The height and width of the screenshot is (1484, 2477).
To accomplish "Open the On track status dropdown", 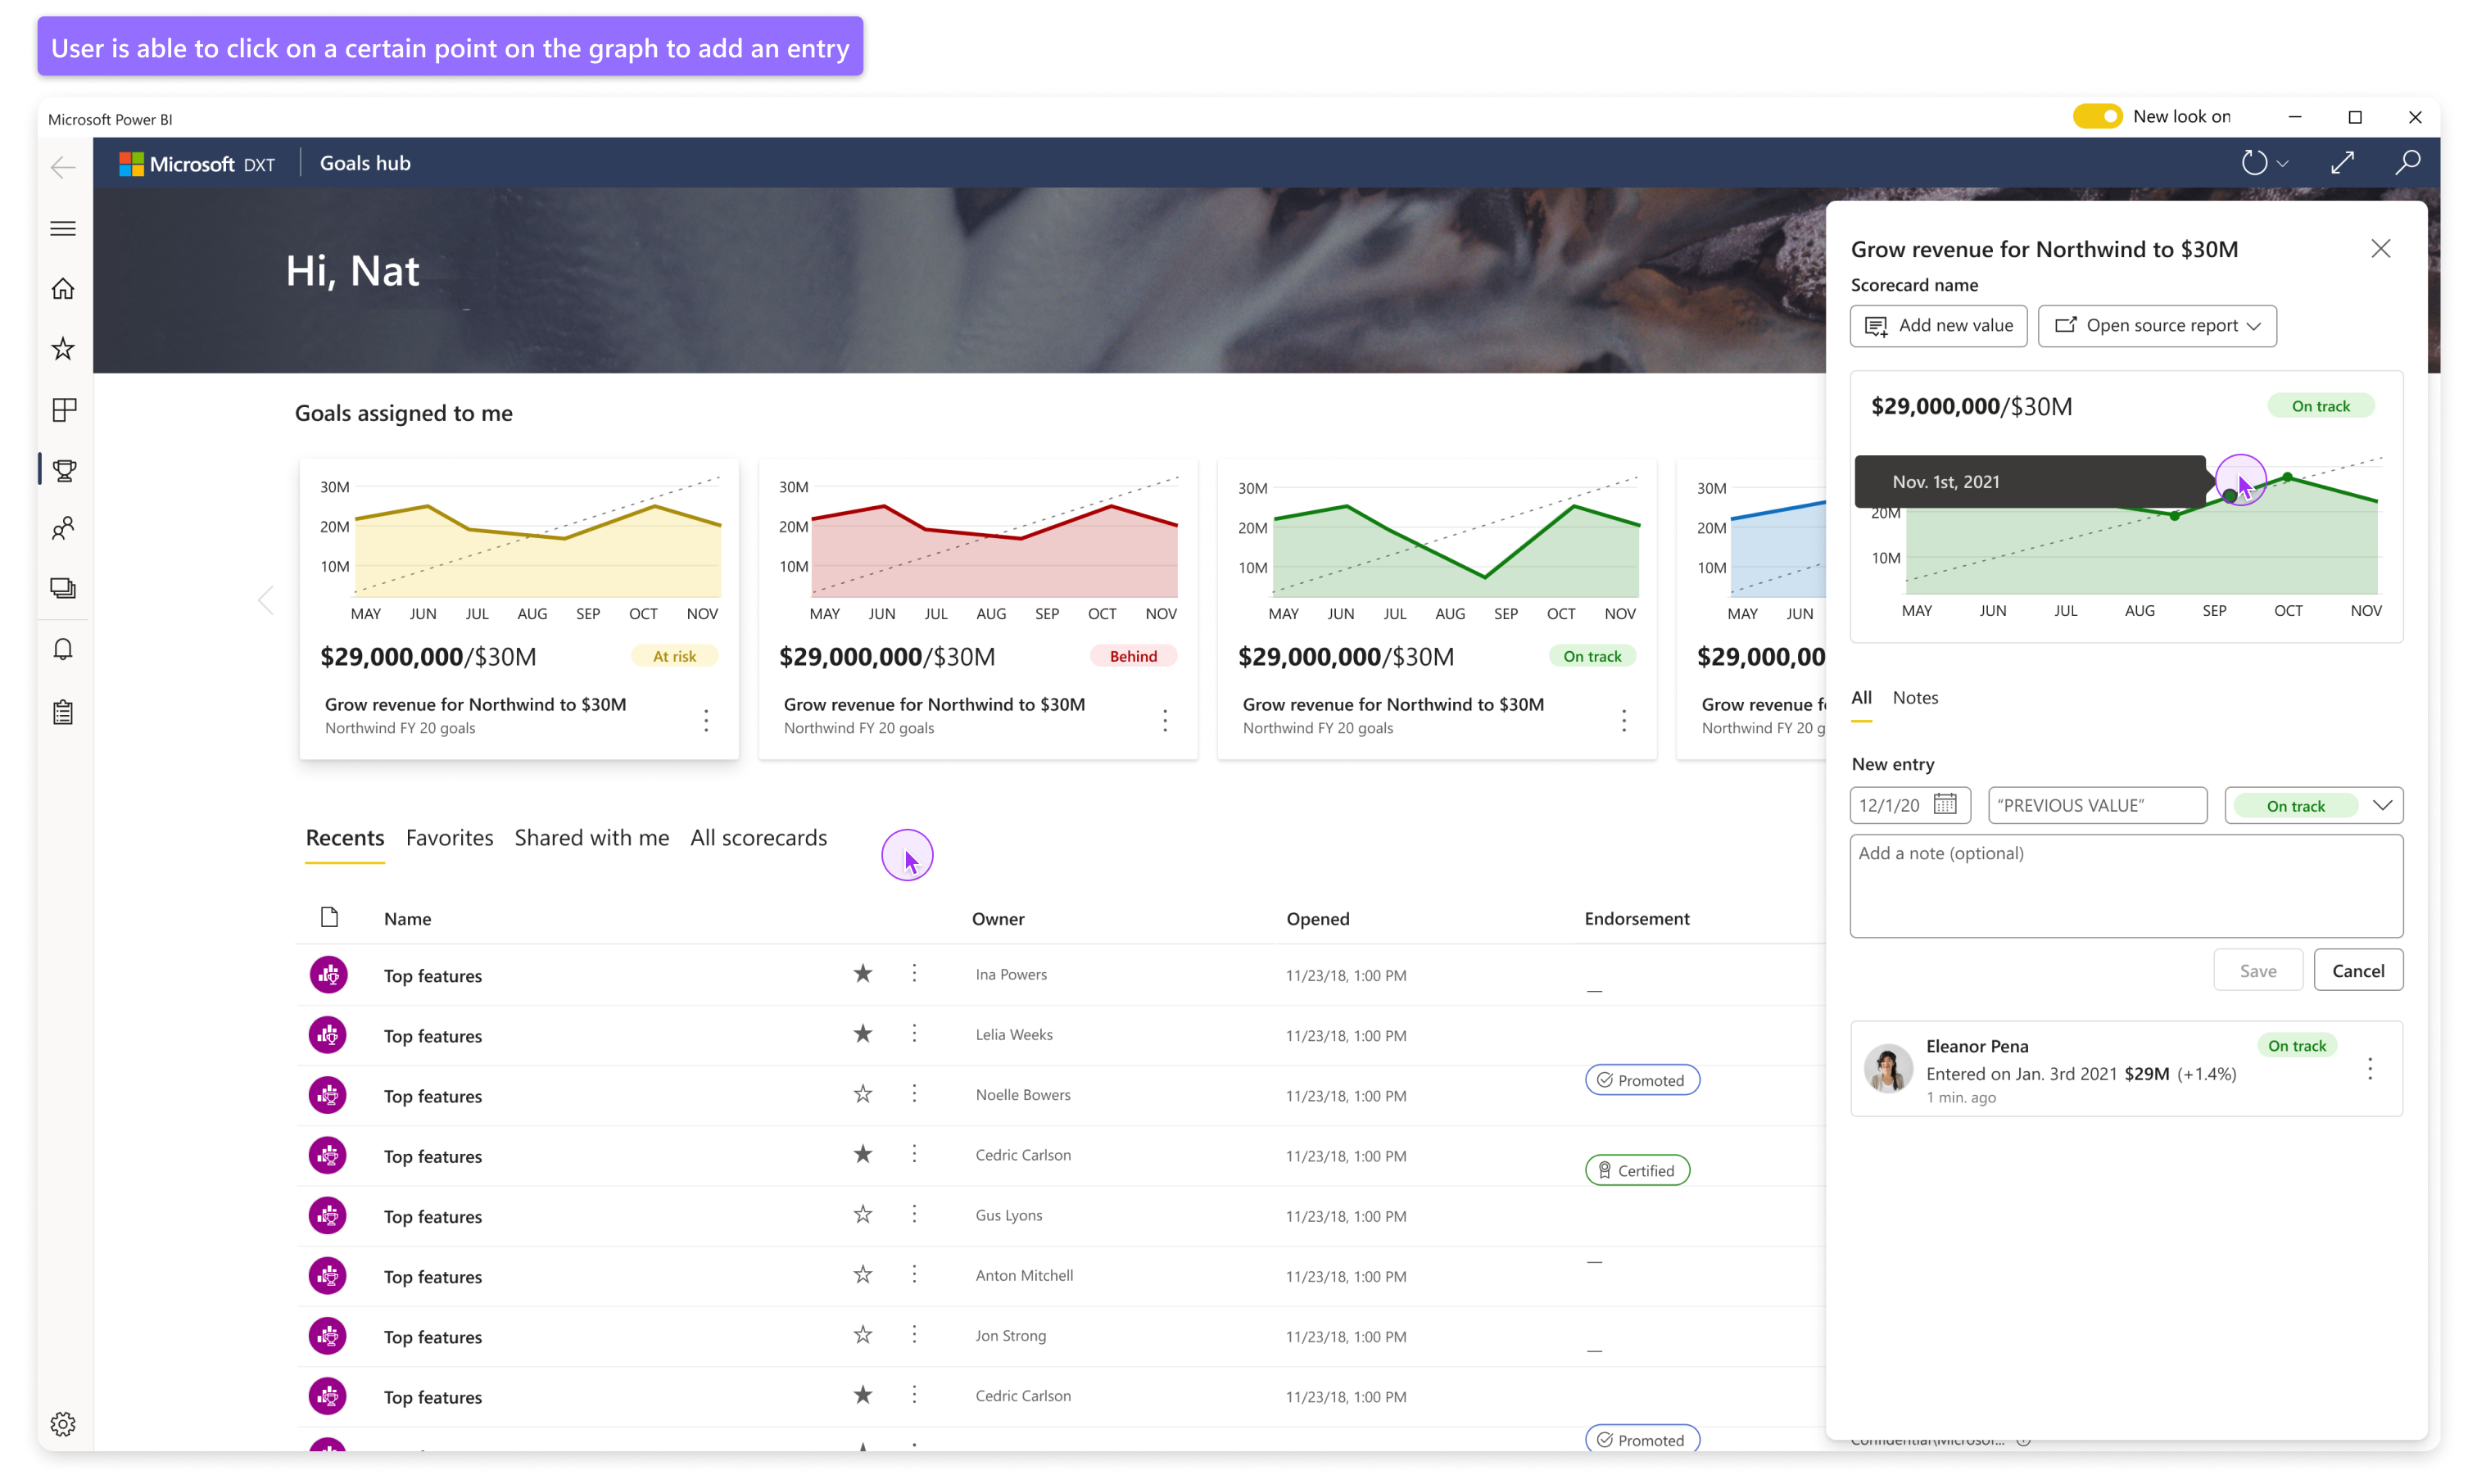I will pyautogui.click(x=2313, y=805).
